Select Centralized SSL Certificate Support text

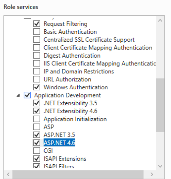tap(89, 40)
